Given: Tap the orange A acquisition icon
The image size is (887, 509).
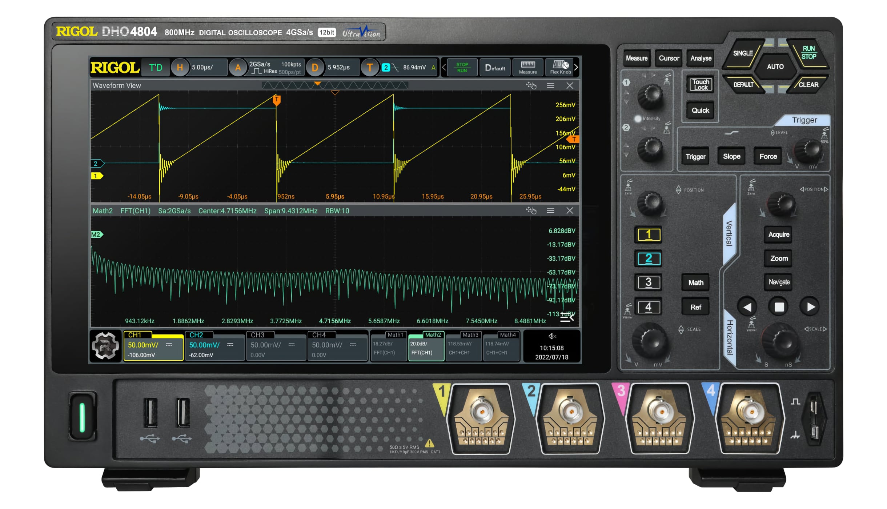Looking at the screenshot, I should 238,68.
